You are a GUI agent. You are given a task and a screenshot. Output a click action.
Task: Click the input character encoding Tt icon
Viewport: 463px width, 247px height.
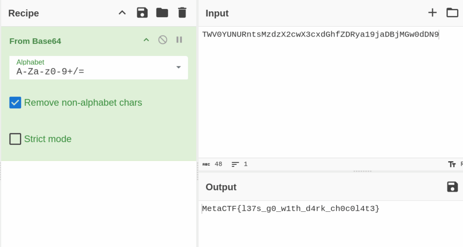[x=452, y=164]
